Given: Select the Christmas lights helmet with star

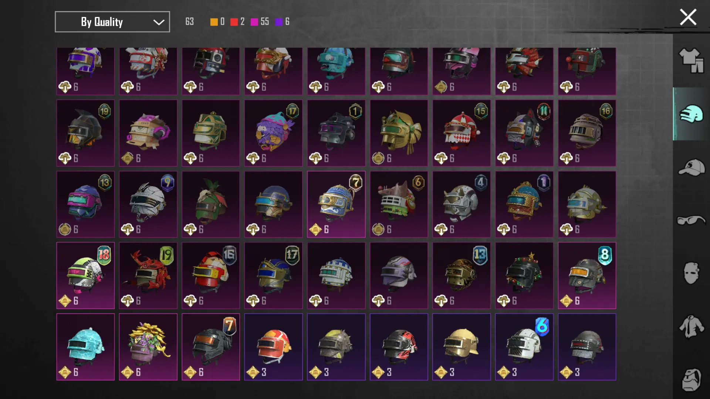Looking at the screenshot, I should pyautogui.click(x=524, y=276).
